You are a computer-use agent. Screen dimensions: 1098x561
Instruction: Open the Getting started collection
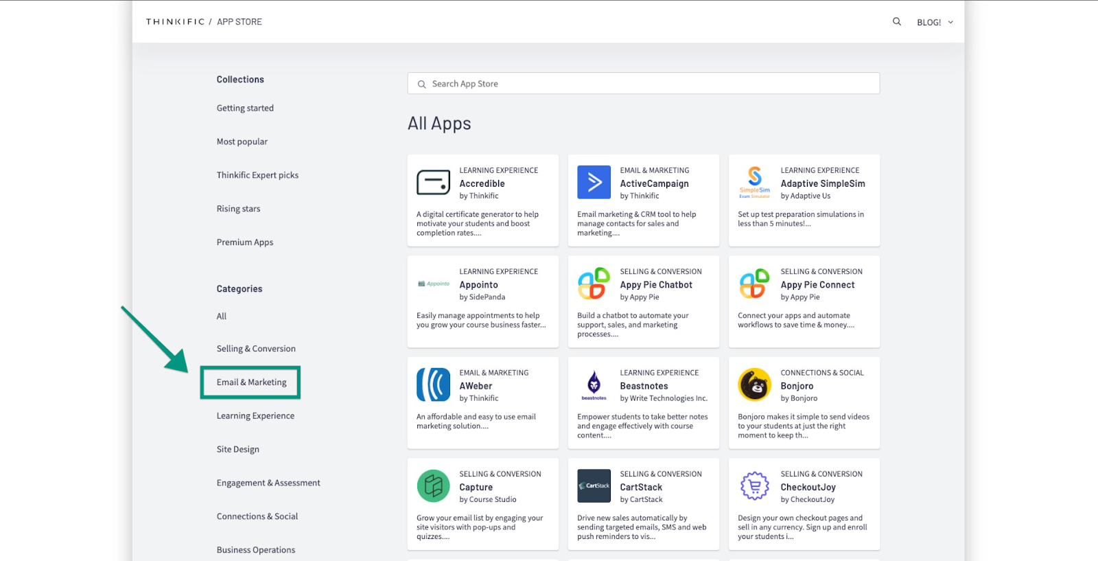[245, 108]
